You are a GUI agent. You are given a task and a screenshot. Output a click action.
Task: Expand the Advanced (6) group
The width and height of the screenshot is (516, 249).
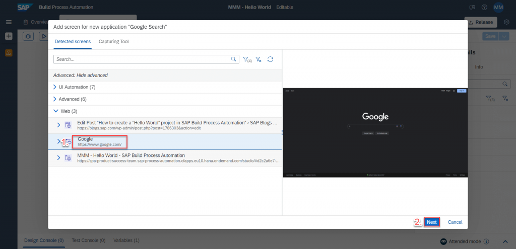pyautogui.click(x=55, y=99)
